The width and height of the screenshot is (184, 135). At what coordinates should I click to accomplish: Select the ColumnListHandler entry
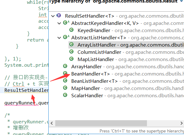[x=100, y=52]
